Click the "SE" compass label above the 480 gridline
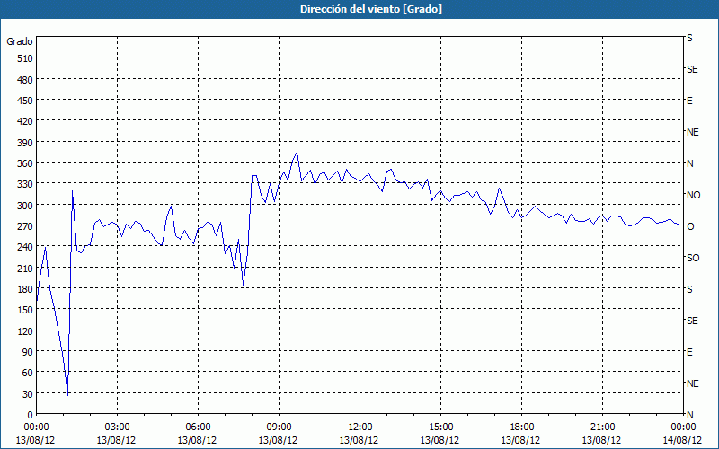 pyautogui.click(x=692, y=69)
